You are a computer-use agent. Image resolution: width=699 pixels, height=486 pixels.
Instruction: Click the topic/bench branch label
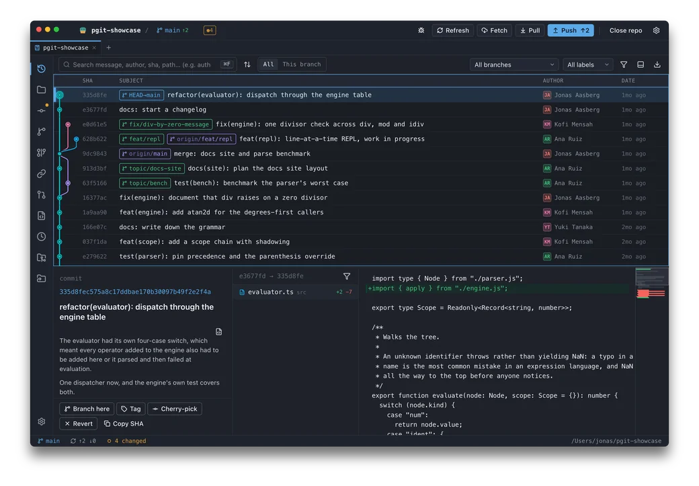point(145,184)
